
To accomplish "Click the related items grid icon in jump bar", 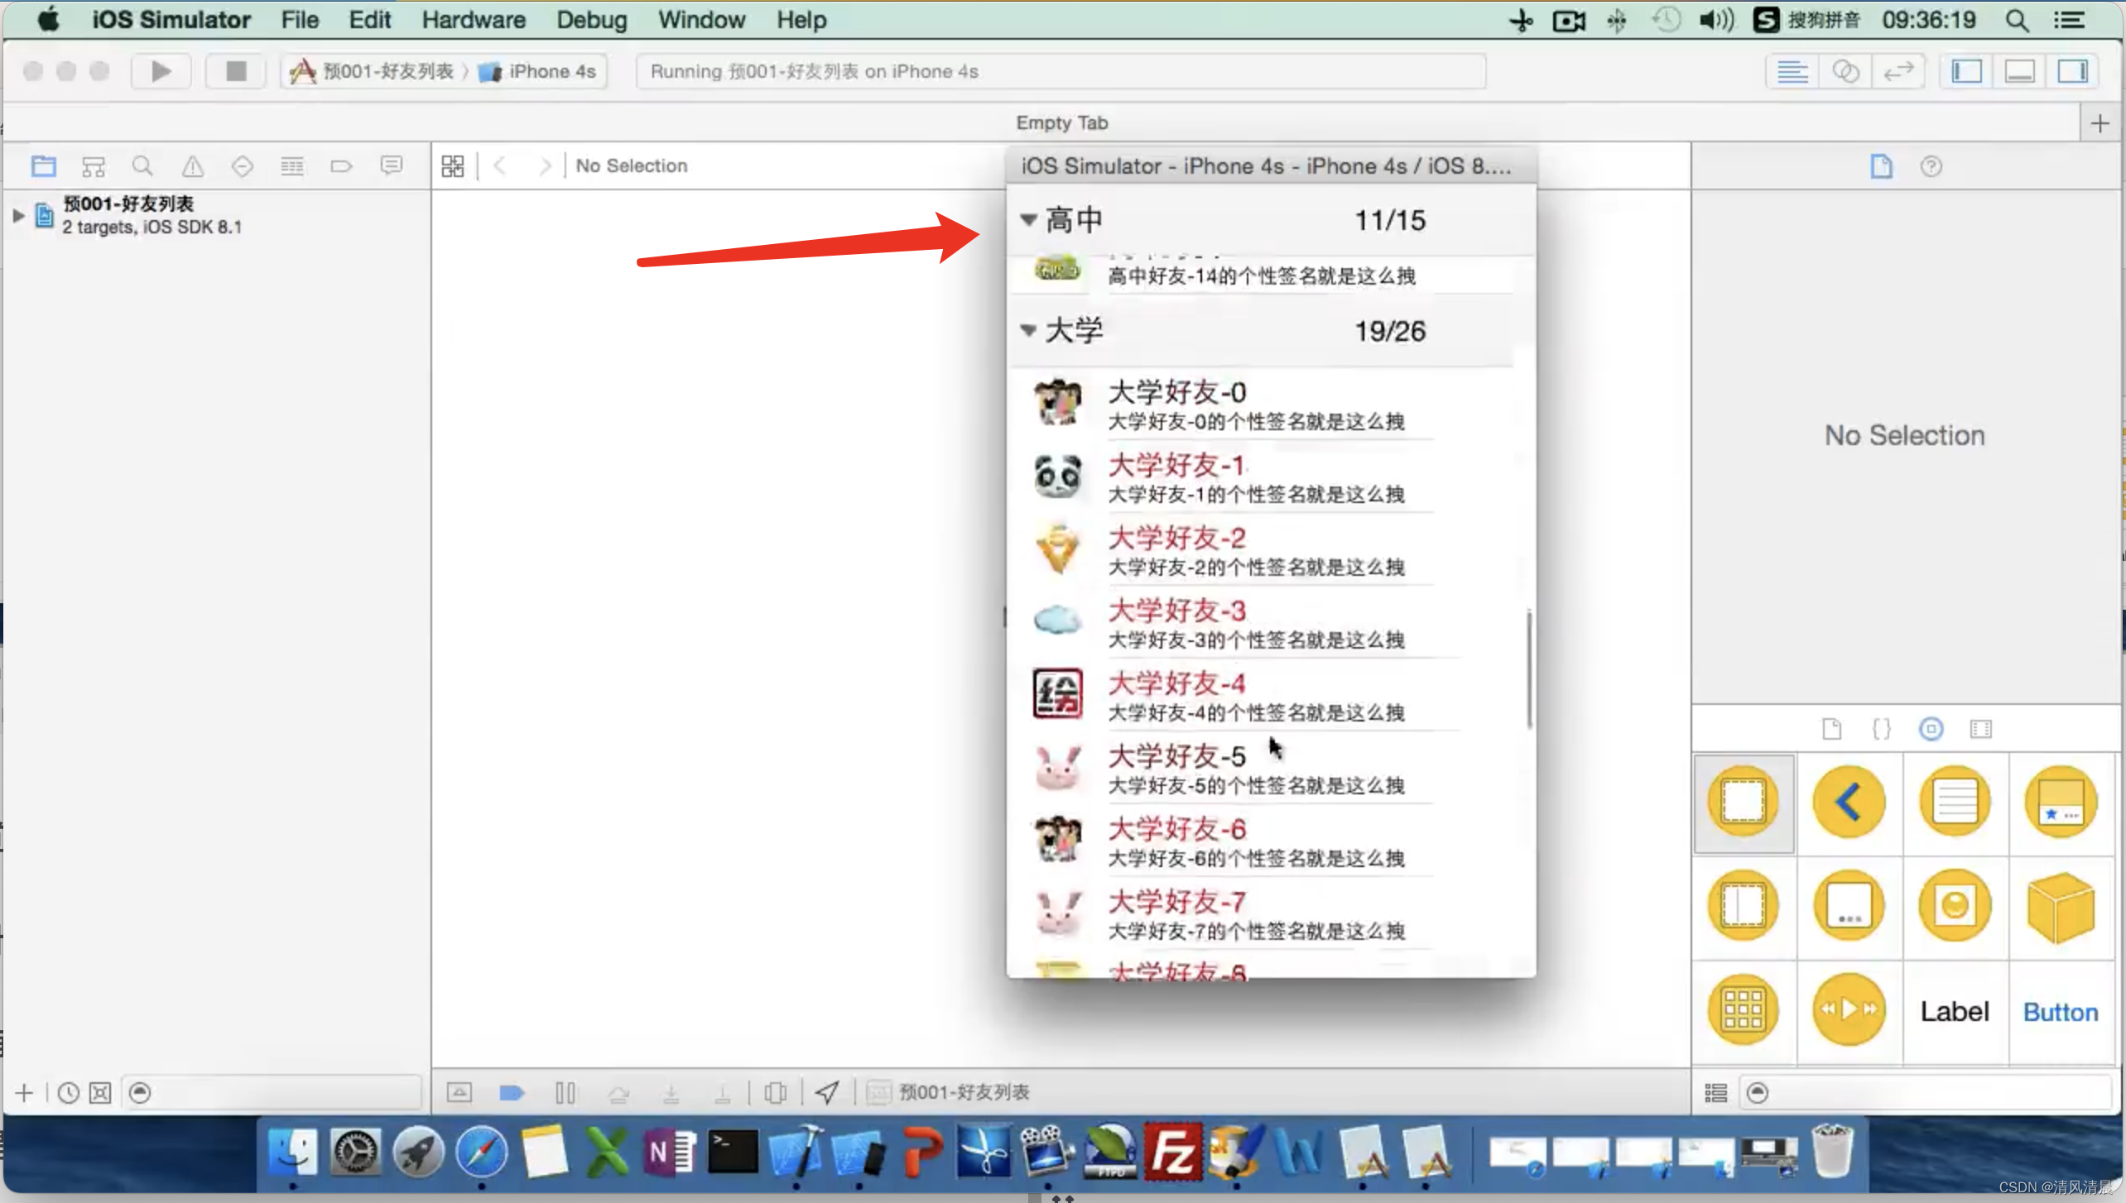I will (x=453, y=166).
